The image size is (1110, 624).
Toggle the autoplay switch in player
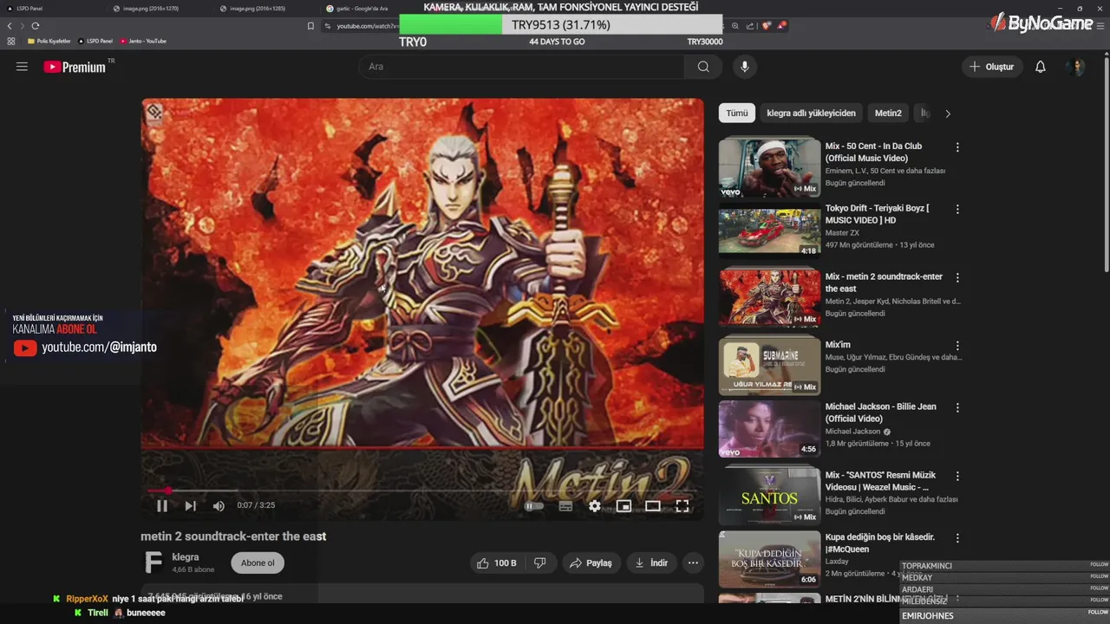pos(534,506)
